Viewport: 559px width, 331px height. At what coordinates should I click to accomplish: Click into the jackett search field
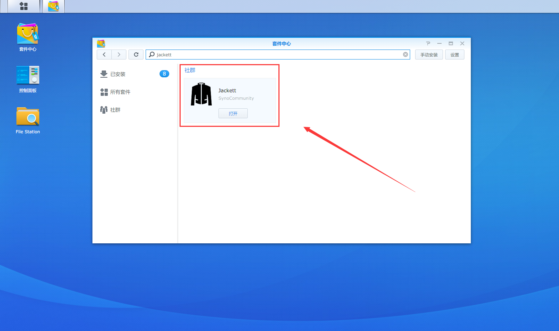click(278, 55)
